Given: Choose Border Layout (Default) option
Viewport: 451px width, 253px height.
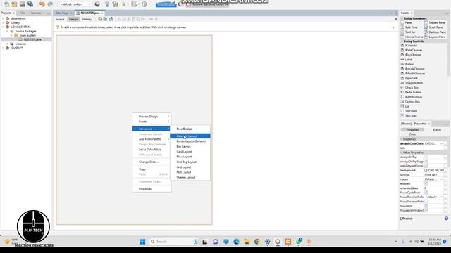Looking at the screenshot, I should (190, 141).
